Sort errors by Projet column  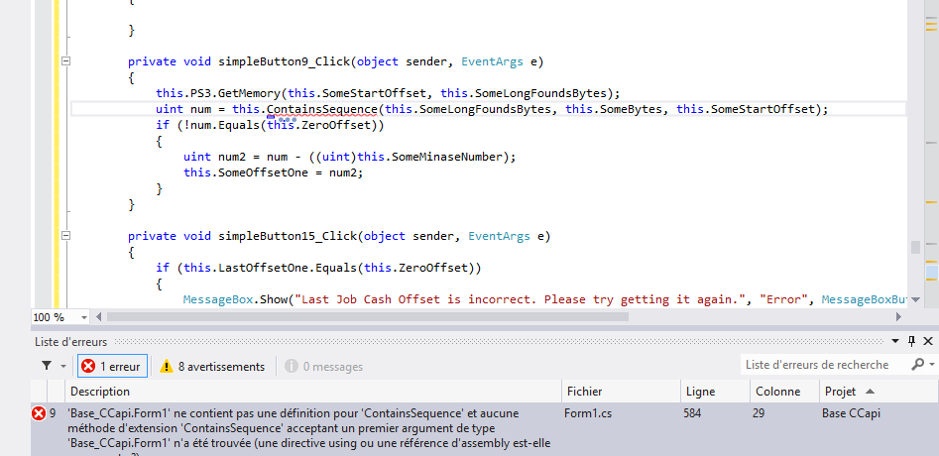879,392
